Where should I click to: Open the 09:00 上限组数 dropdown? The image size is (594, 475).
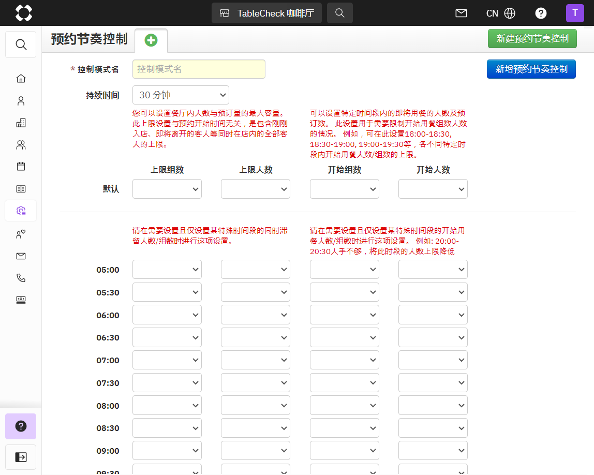(x=167, y=450)
